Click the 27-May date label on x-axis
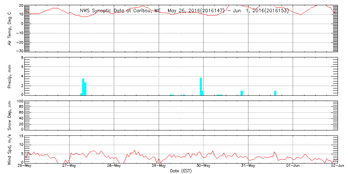348x174 pixels. 69,166
